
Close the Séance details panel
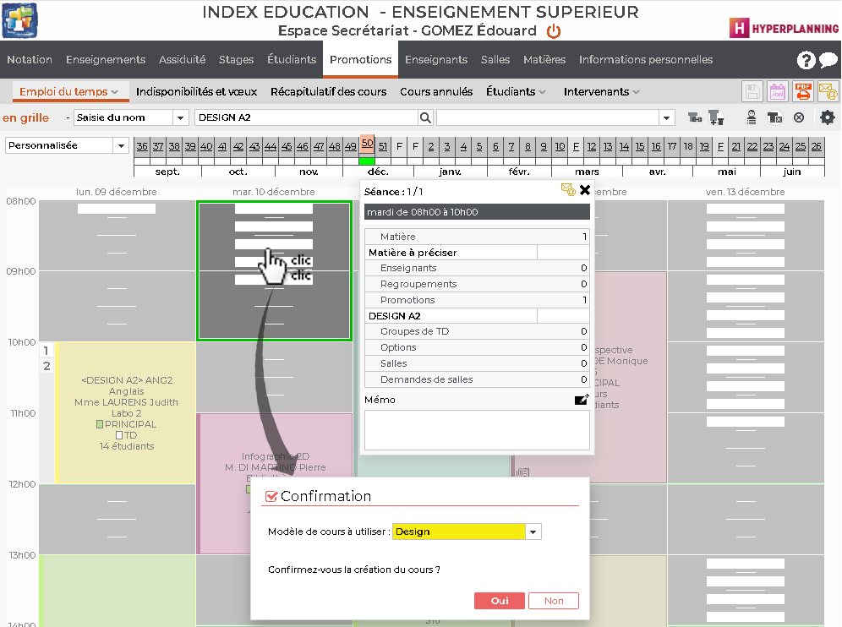(585, 190)
